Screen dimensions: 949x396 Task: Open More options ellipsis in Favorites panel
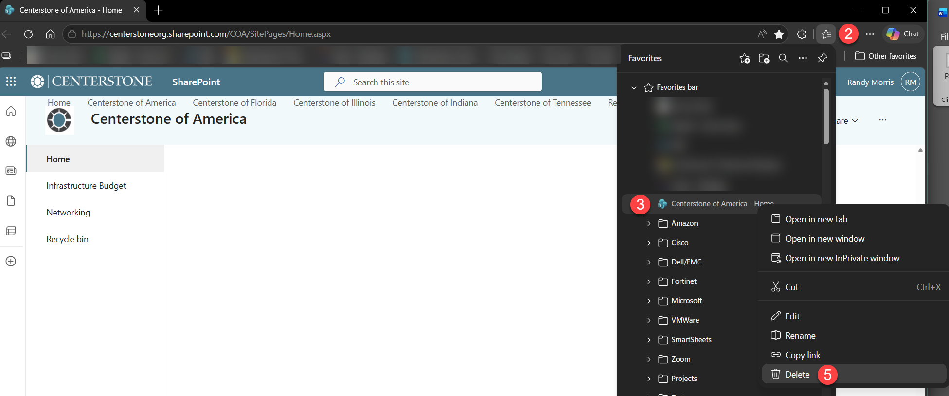(x=803, y=58)
